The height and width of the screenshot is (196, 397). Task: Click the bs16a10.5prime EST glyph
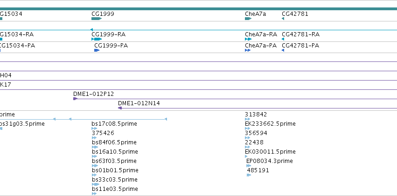(x=94, y=156)
